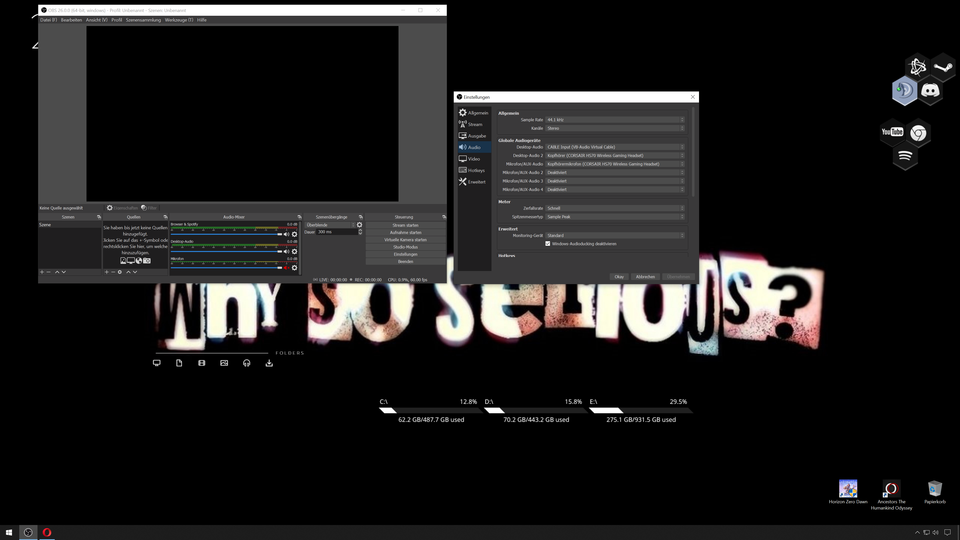
Task: Open the Hotkeys settings section
Action: tap(474, 170)
